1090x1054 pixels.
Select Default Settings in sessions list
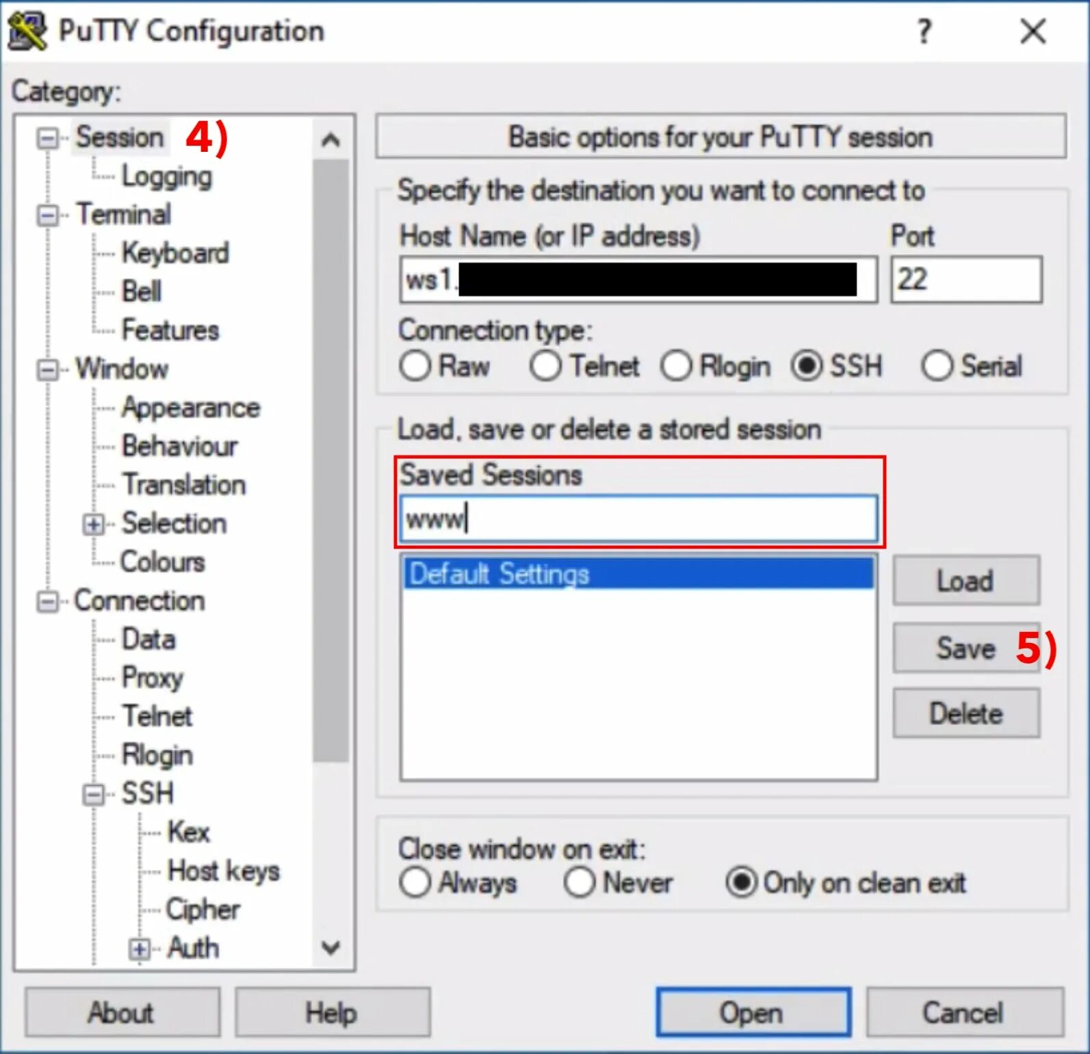click(638, 573)
